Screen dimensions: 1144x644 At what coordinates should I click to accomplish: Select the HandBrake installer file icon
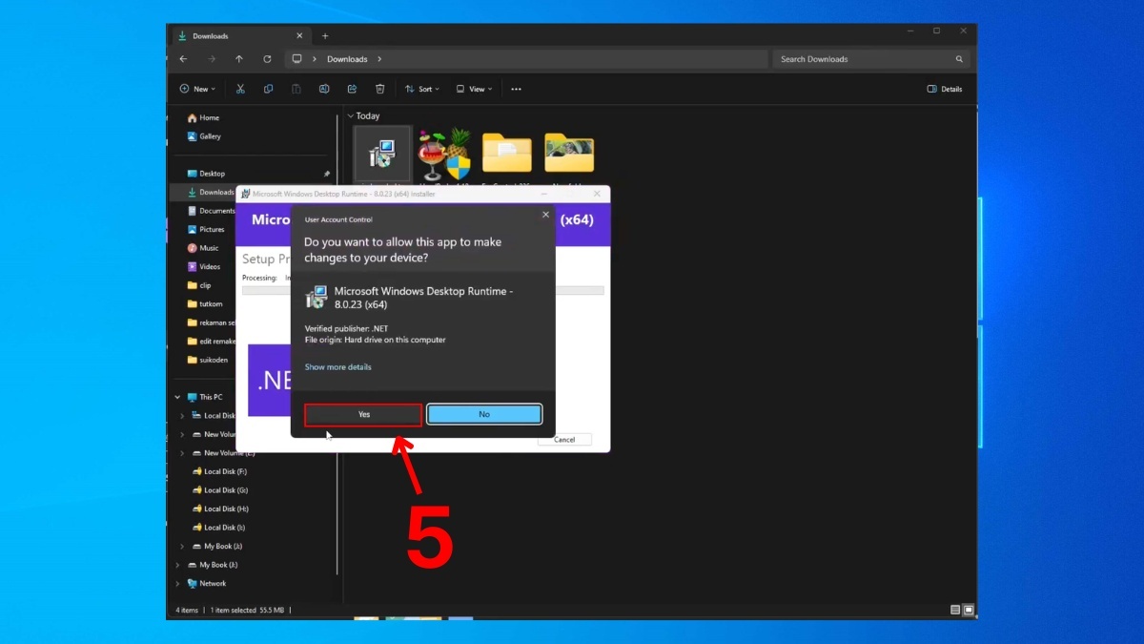[x=444, y=155]
